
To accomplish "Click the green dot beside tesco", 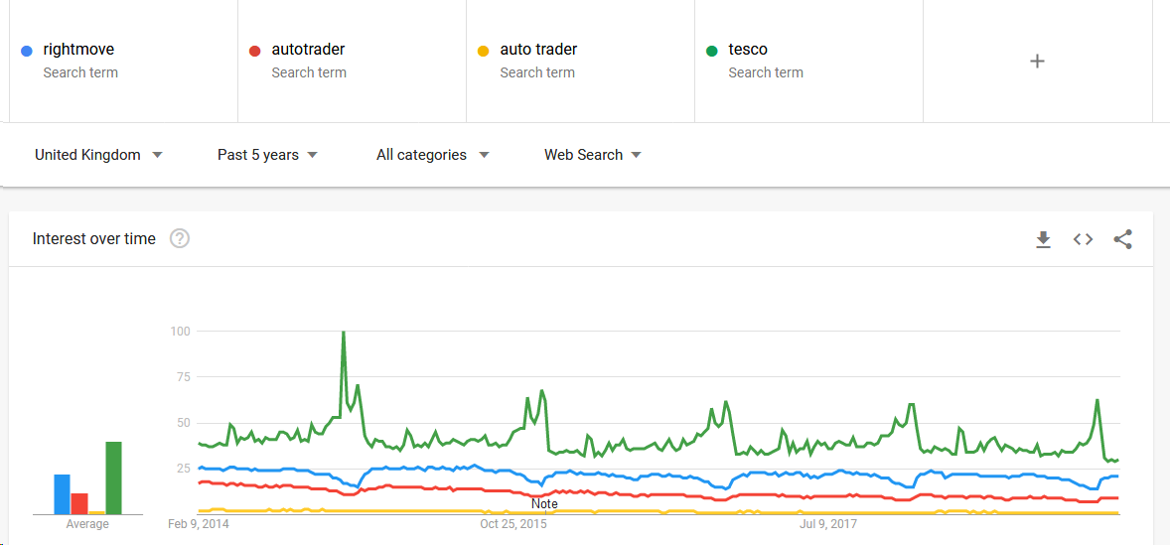I will 712,51.
